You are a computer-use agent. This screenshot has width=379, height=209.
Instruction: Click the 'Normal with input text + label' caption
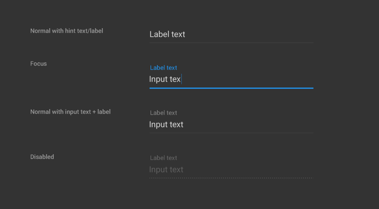(x=70, y=112)
